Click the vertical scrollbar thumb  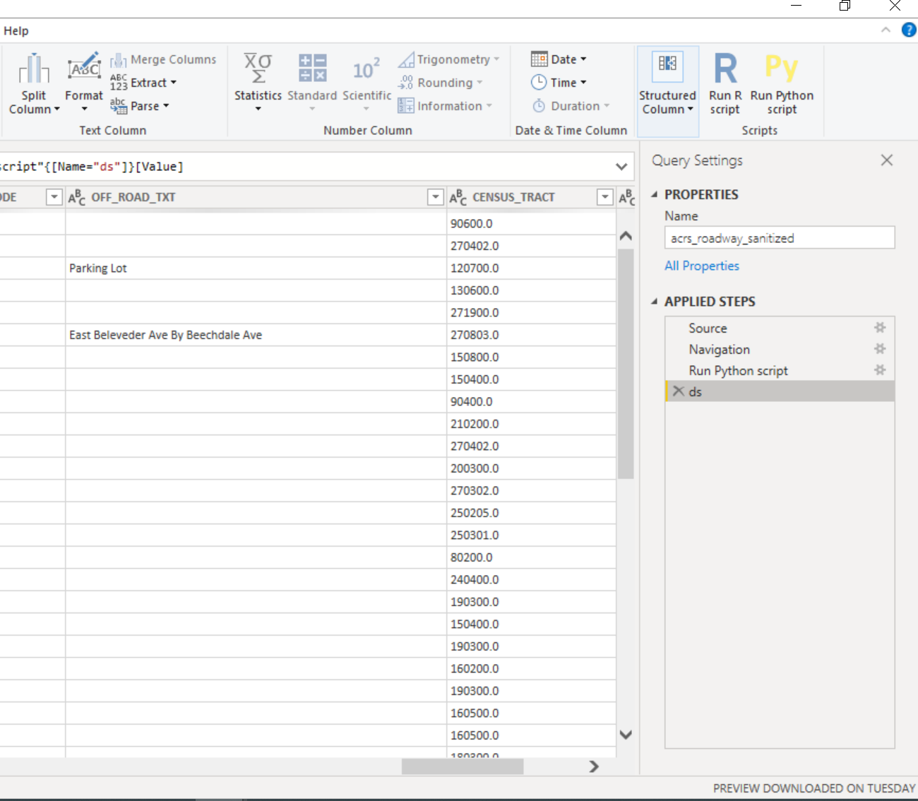[626, 364]
